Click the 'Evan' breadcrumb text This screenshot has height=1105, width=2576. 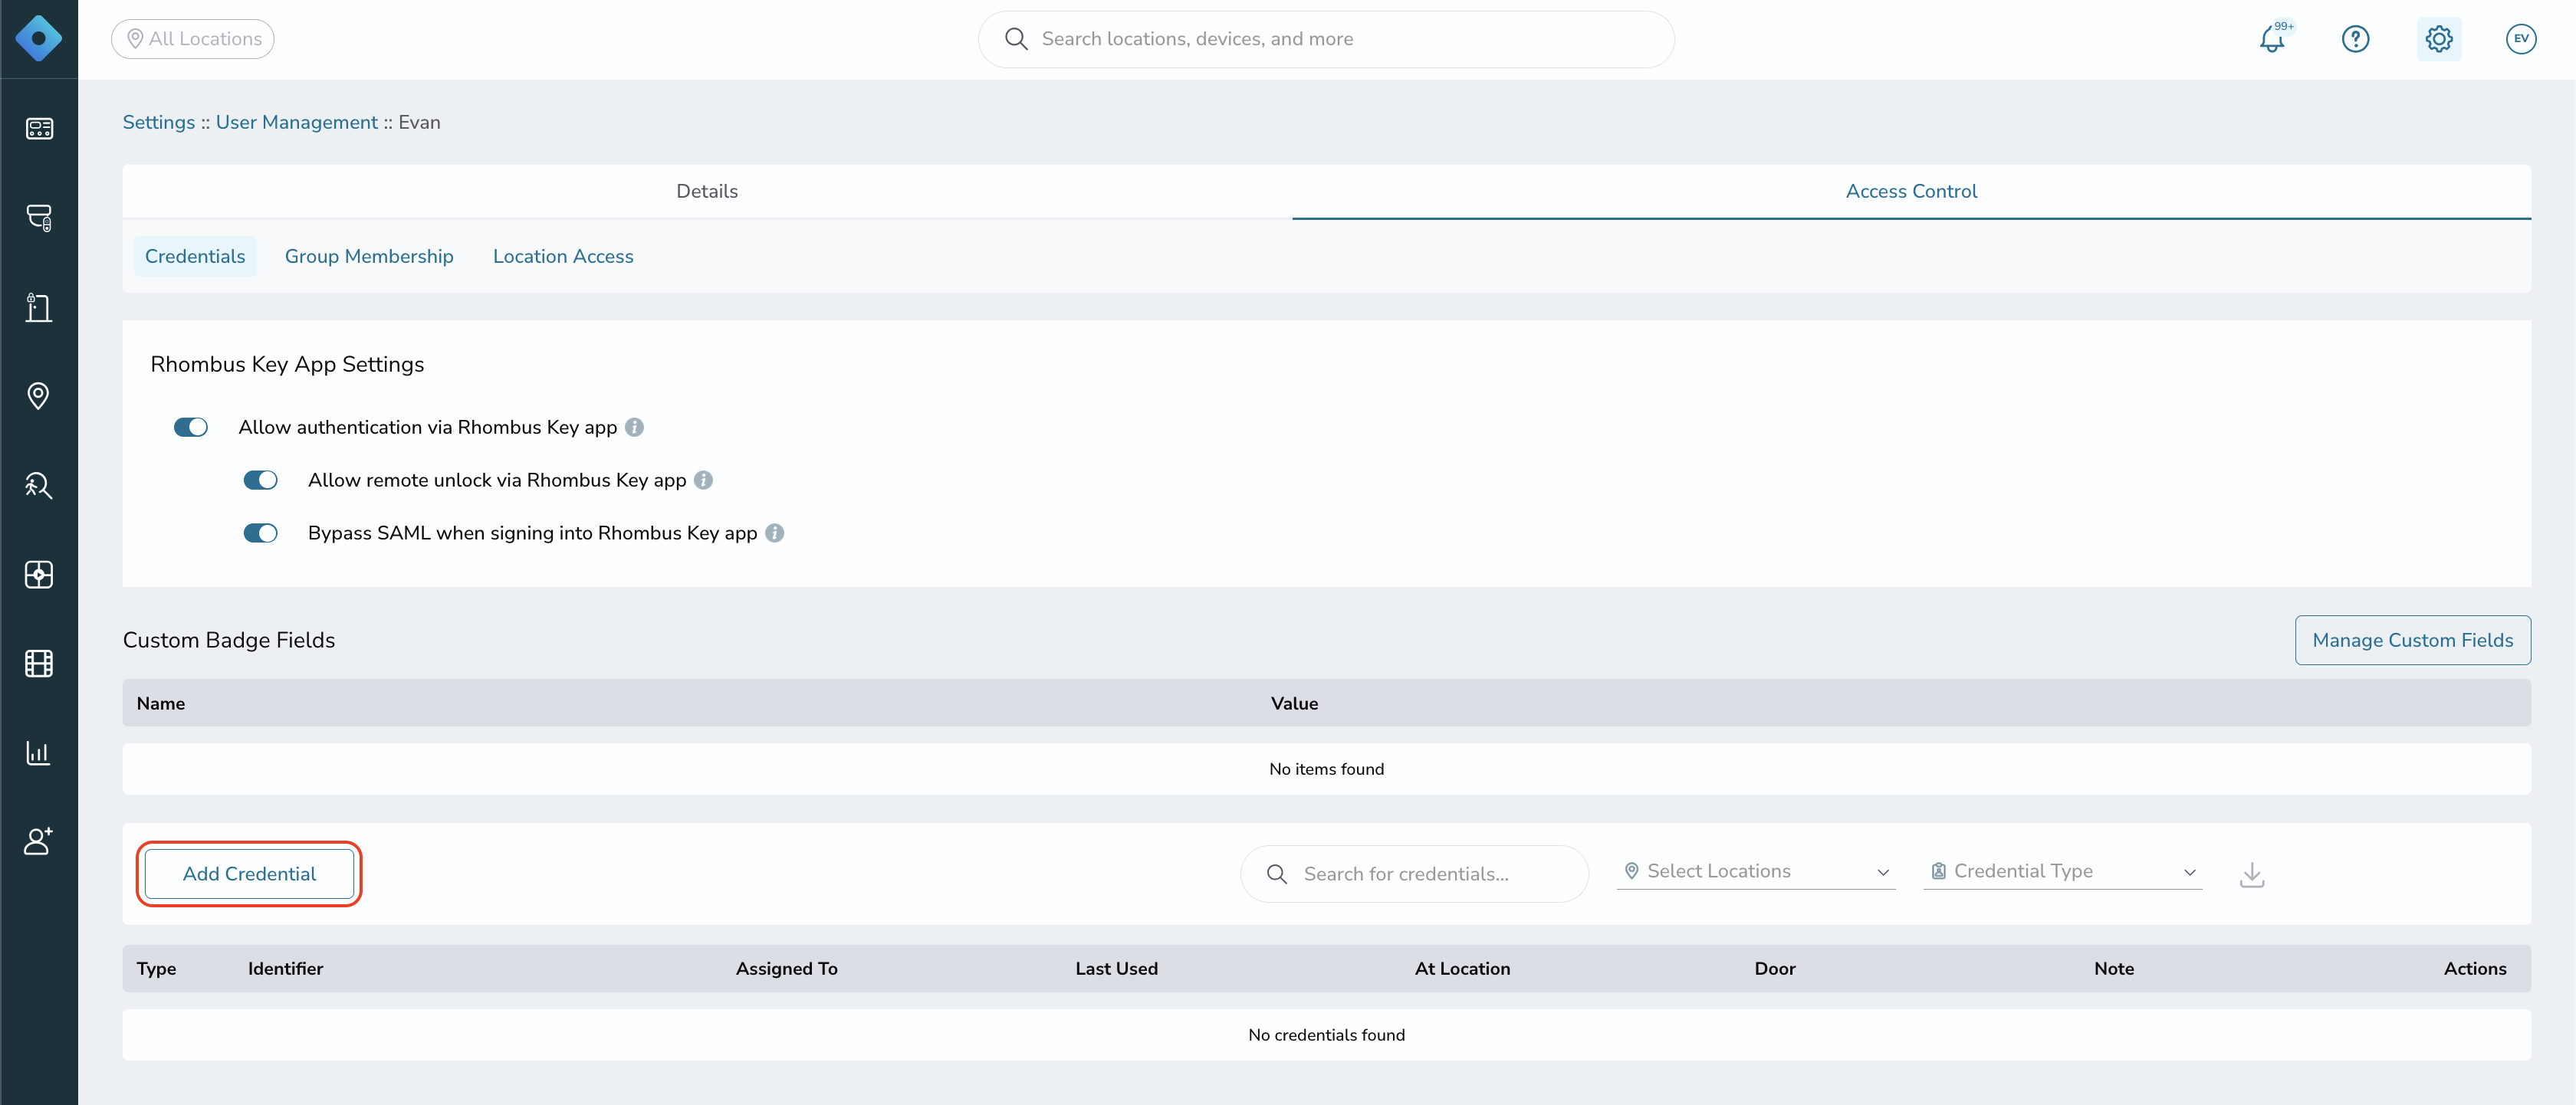click(x=419, y=123)
